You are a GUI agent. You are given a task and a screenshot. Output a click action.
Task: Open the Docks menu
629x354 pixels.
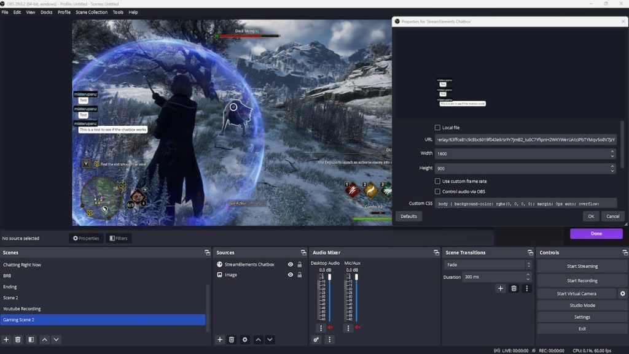pos(46,12)
